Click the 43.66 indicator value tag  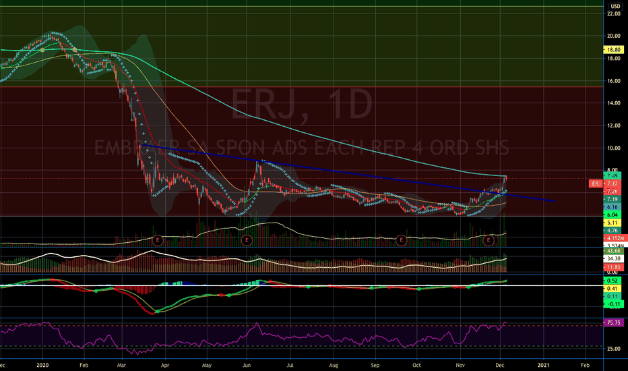613,251
